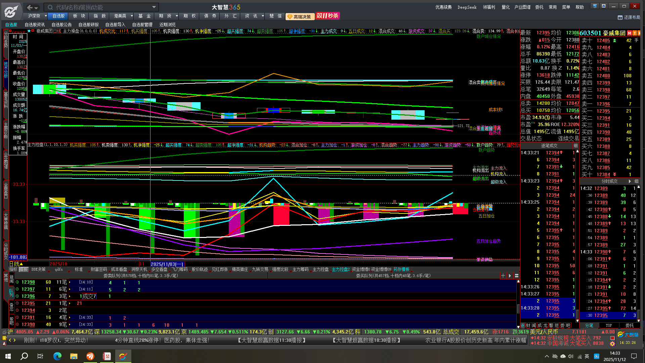Toggle the 模板 button in indicator bar
Screen dimensions: 645x363
coord(24,269)
